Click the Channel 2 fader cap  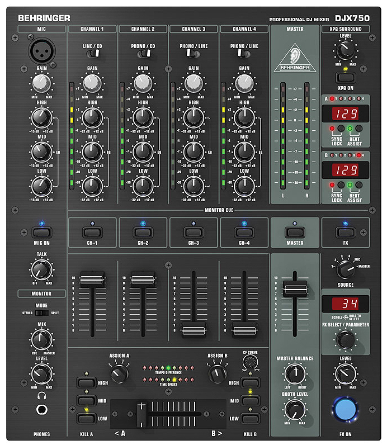click(143, 279)
